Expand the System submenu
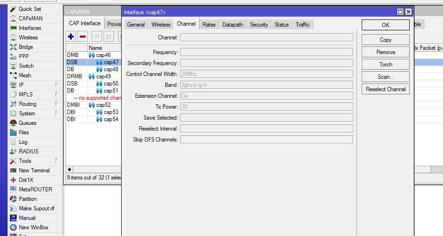 (57, 113)
